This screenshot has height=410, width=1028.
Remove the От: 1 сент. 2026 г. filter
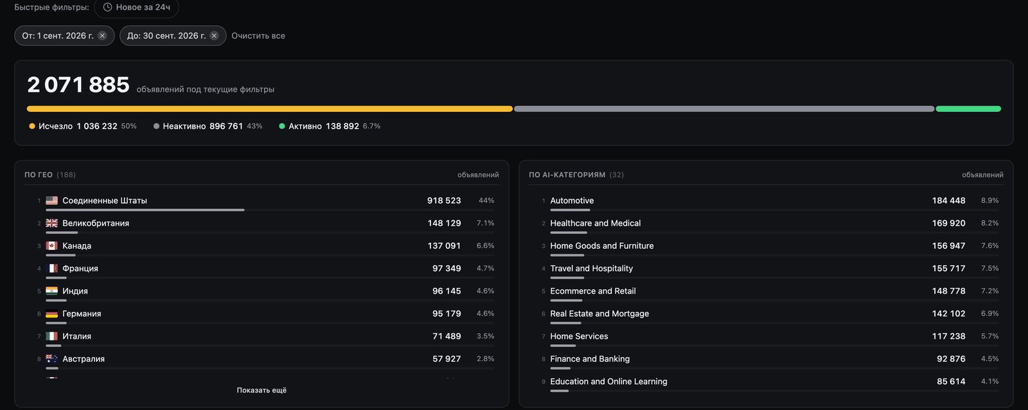(102, 36)
